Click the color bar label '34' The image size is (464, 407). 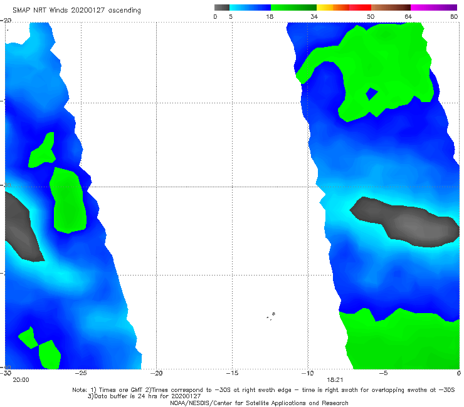314,17
